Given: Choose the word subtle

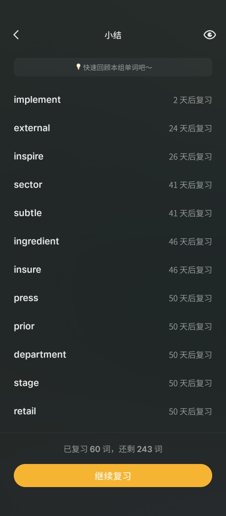Looking at the screenshot, I should pyautogui.click(x=28, y=213).
